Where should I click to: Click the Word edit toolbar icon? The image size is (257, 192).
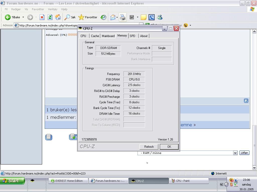(132, 17)
